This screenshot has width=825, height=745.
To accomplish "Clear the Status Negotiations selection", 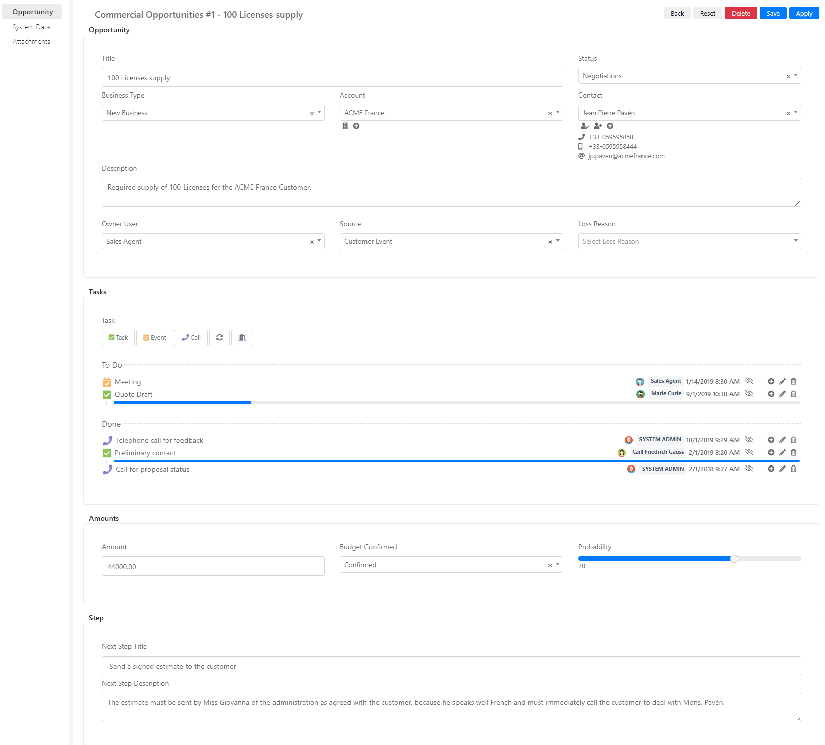I will [788, 76].
